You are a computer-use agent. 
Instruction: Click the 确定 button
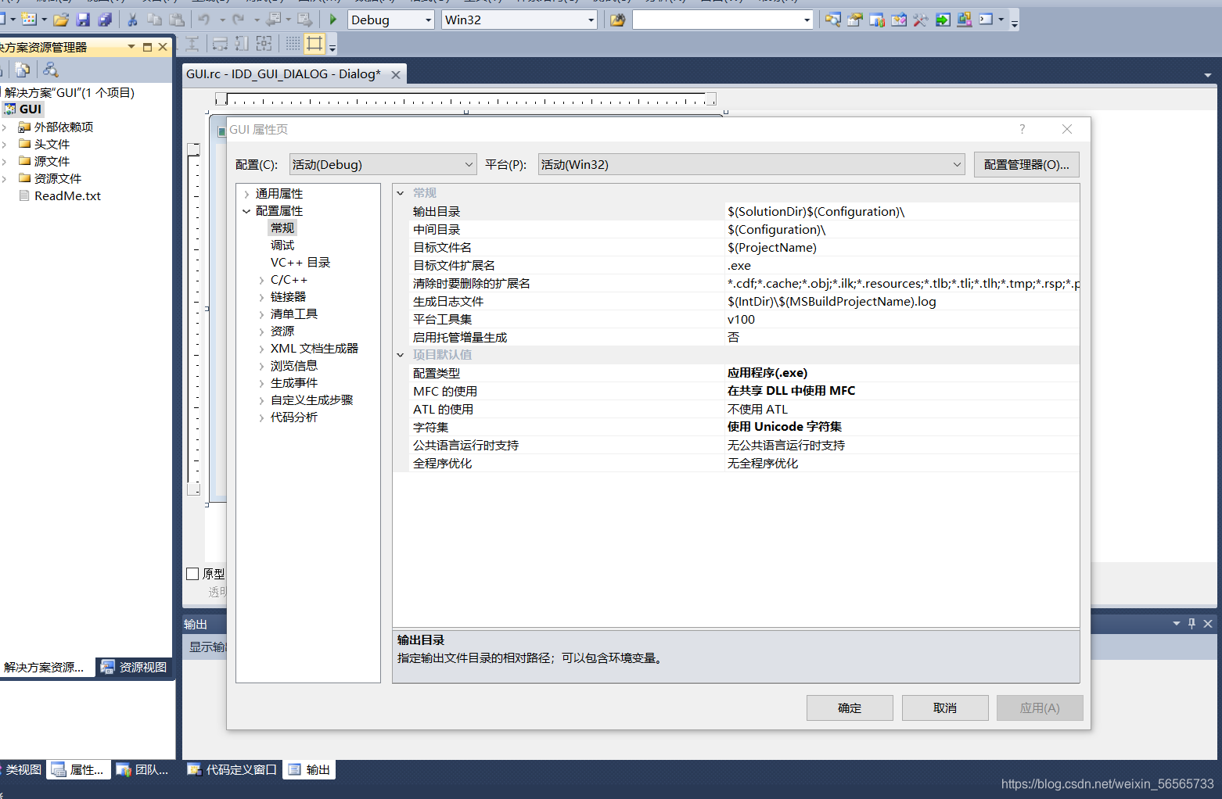tap(850, 708)
